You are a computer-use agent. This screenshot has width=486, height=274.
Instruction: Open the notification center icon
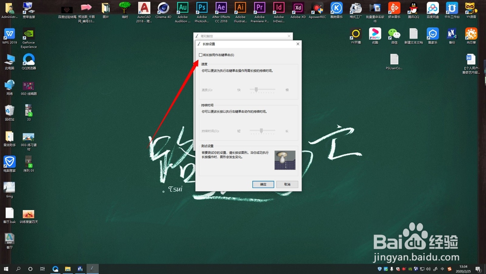(479, 269)
